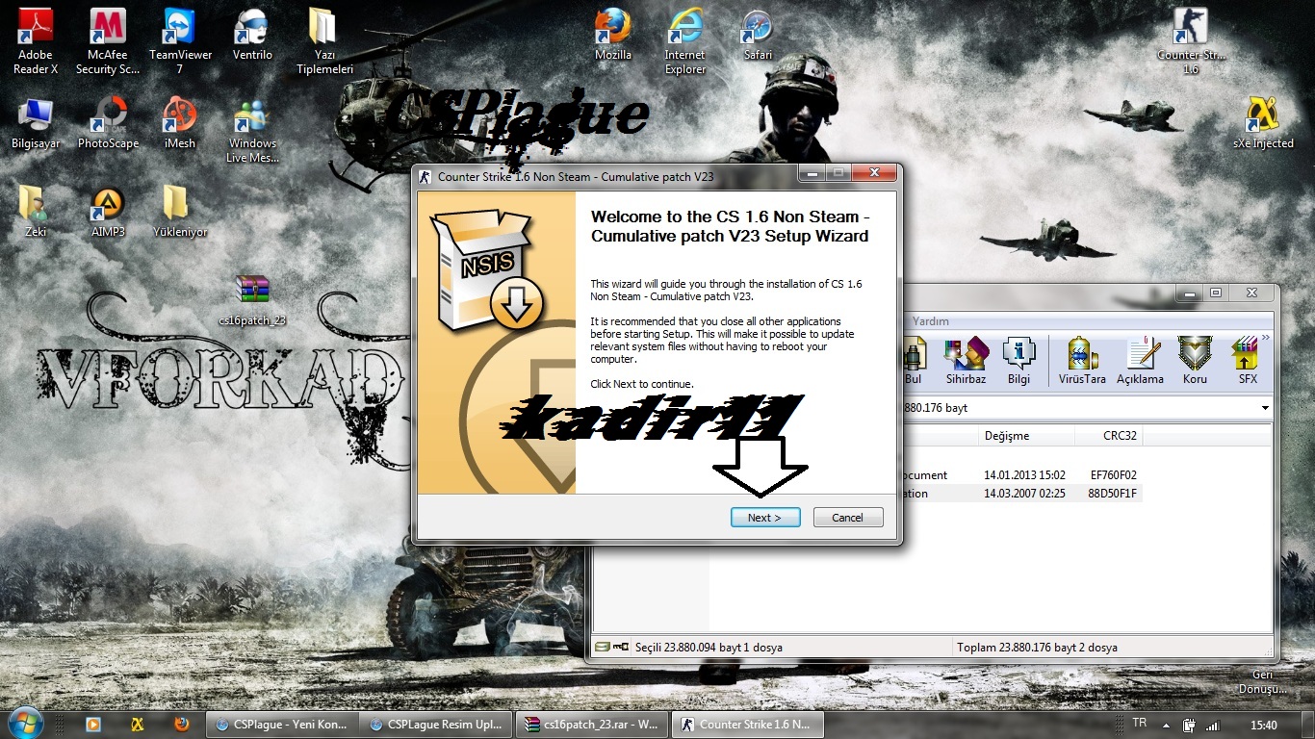Open the Windows Start menu
Viewport: 1315px width, 739px height.
click(24, 723)
